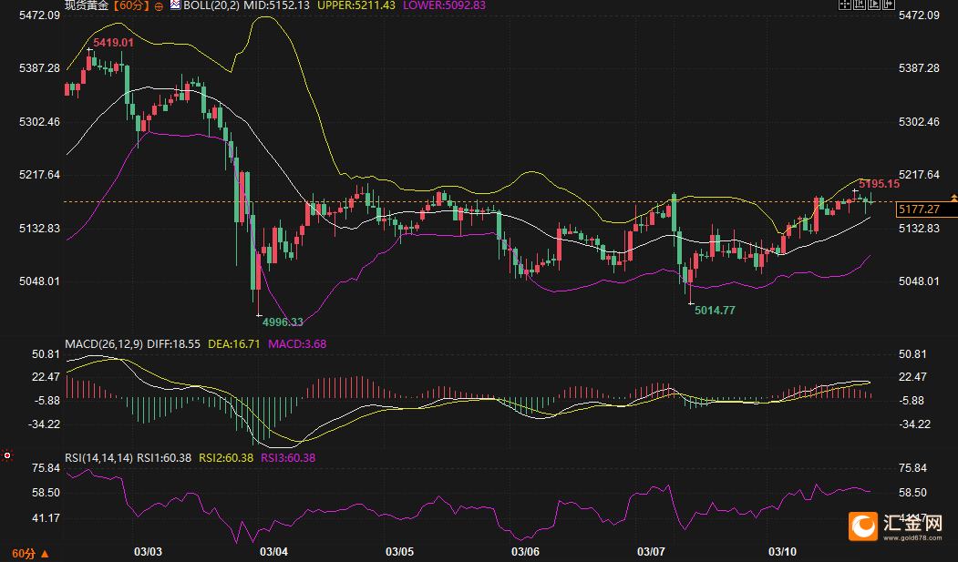Open the 60分 period selector at bottom left
This screenshot has width=958, height=562.
click(29, 554)
